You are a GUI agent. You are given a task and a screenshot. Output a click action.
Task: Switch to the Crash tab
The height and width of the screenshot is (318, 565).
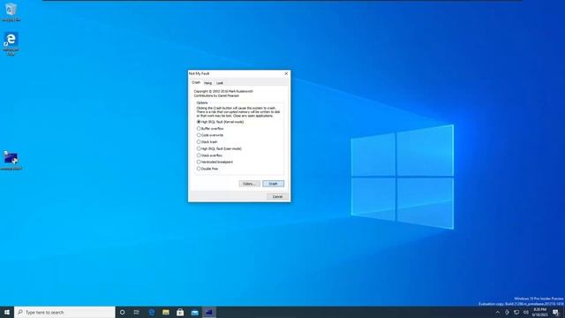pos(196,82)
